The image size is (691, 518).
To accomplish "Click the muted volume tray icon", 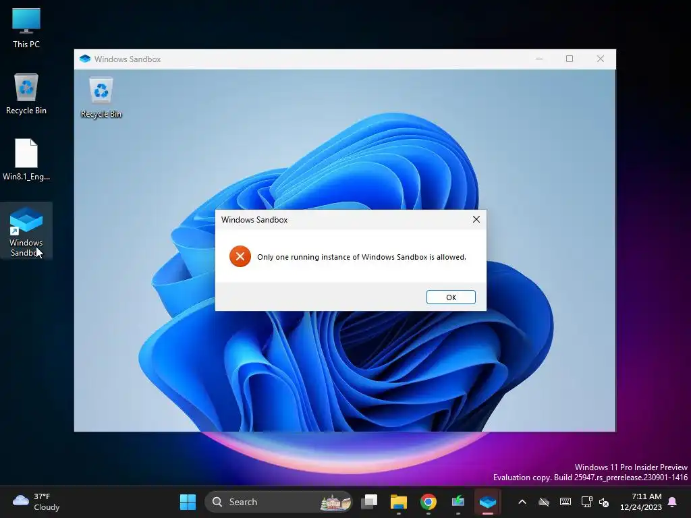I will coord(604,502).
